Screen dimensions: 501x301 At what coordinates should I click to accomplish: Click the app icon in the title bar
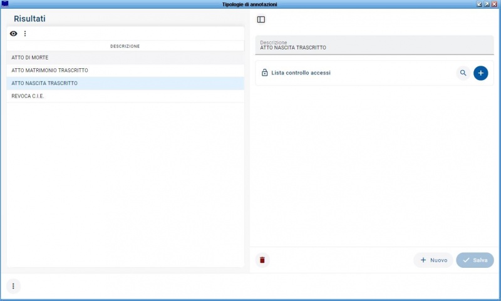[x=4, y=4]
